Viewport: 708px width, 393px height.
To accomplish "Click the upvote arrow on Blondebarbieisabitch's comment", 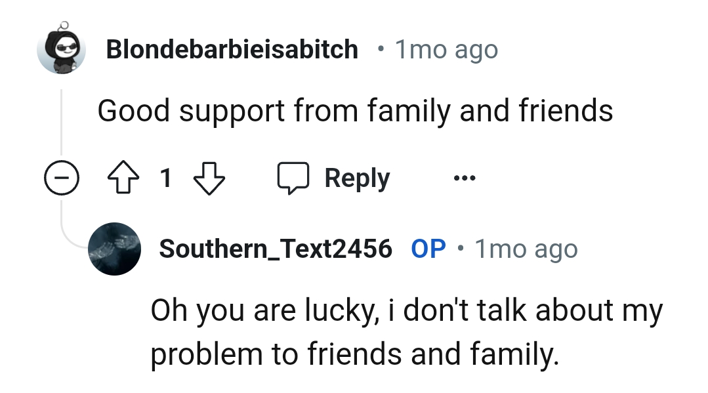I will [123, 177].
